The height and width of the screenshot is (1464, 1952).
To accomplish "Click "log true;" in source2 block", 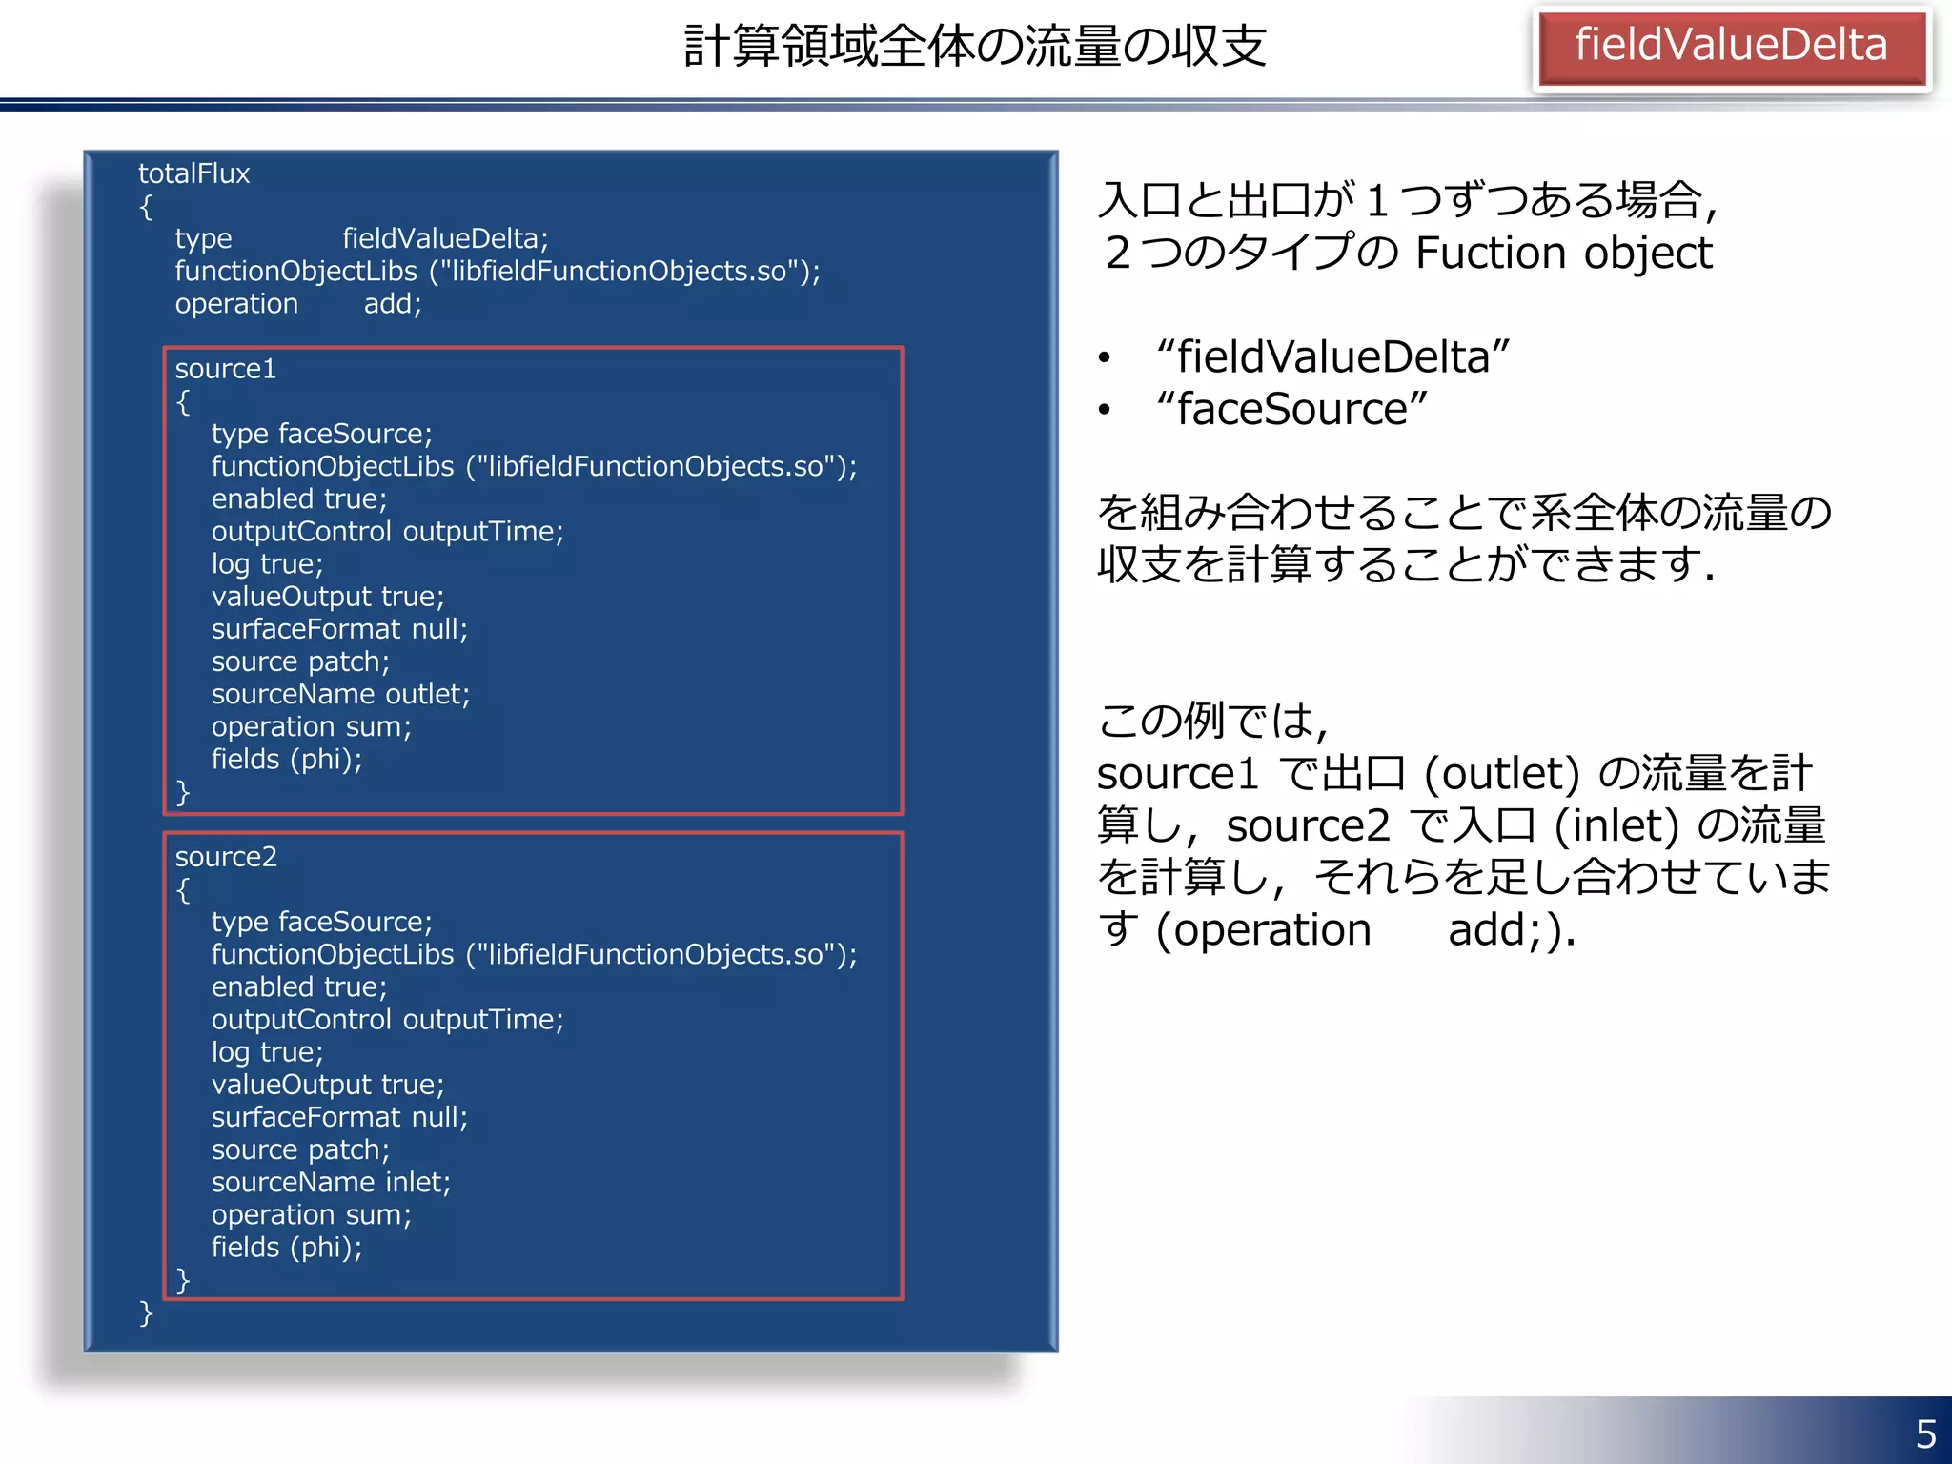I will [267, 1052].
